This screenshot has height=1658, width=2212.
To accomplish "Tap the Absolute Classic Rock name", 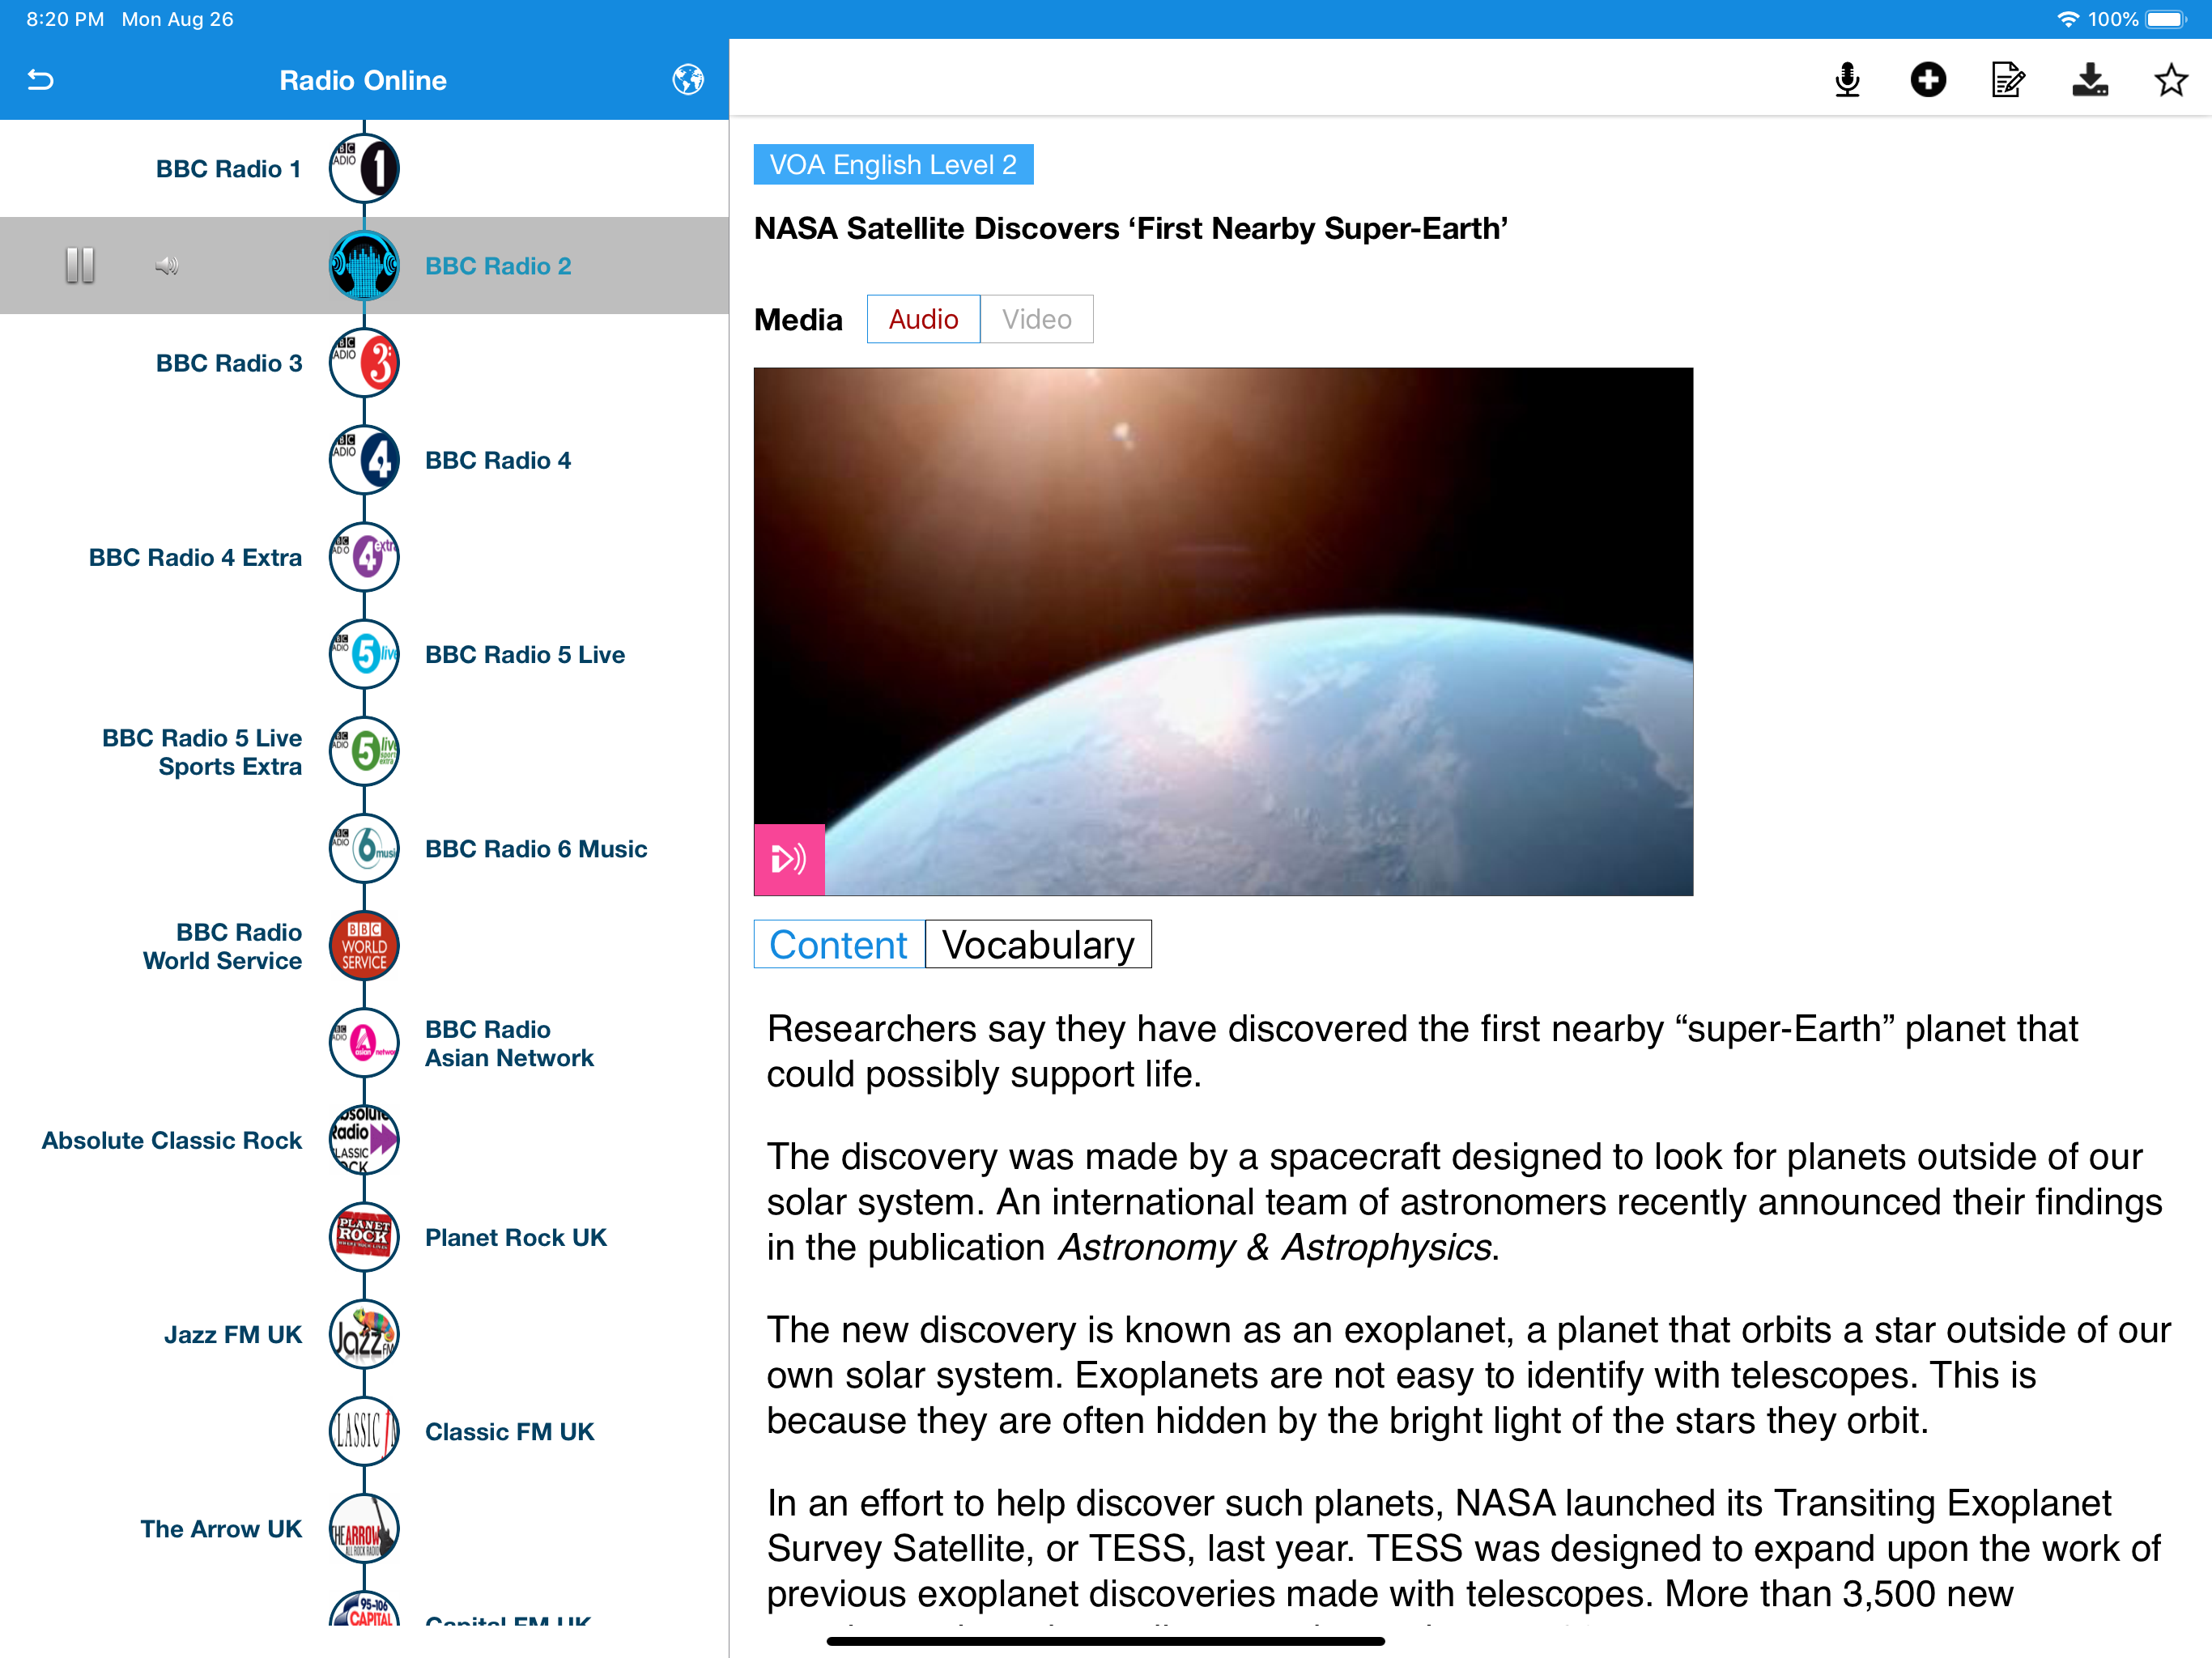I will [x=171, y=1140].
